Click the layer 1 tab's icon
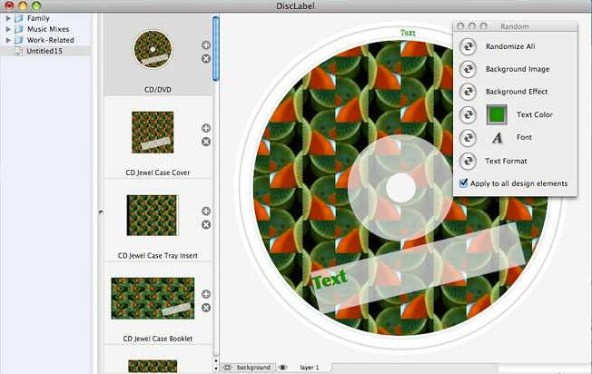Screen dimensions: 592x374 click(282, 368)
